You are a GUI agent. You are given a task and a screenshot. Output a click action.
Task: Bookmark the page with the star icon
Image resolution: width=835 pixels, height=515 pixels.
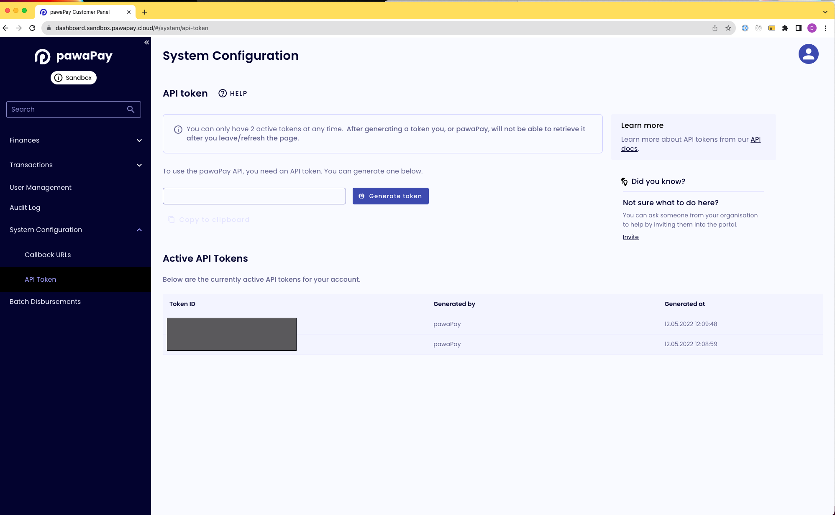tap(728, 28)
